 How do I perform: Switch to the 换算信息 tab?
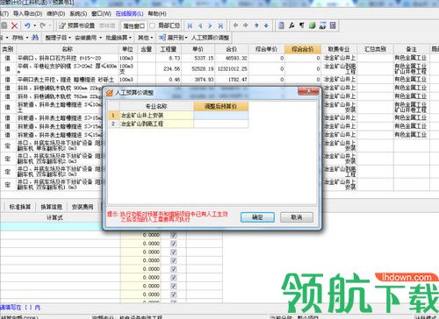point(52,207)
